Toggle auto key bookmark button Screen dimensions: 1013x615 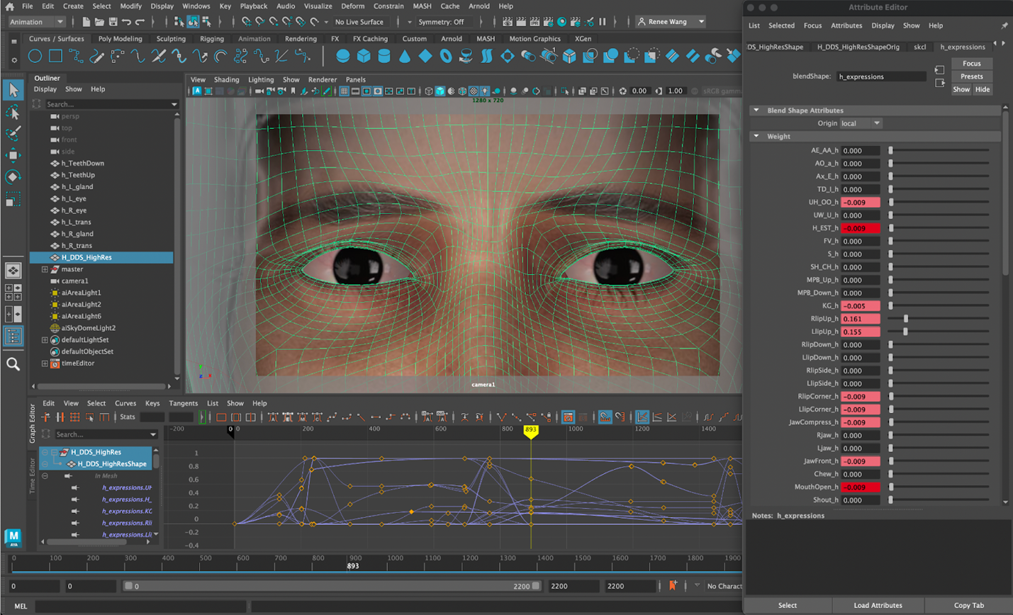tap(673, 585)
